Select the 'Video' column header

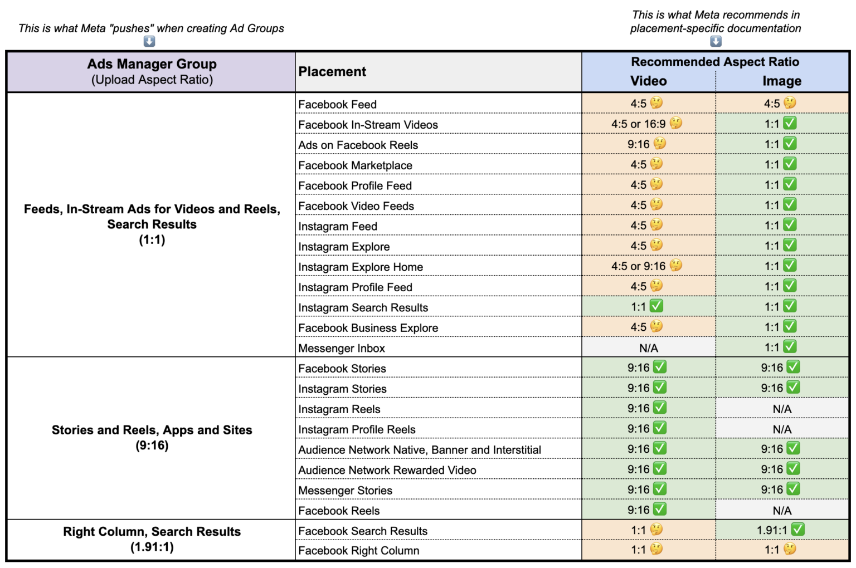648,81
